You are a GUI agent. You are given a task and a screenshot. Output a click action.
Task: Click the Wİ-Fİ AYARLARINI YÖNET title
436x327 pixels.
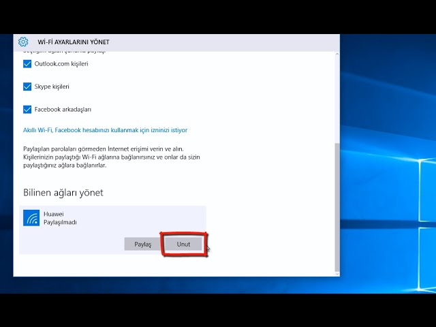pyautogui.click(x=74, y=42)
